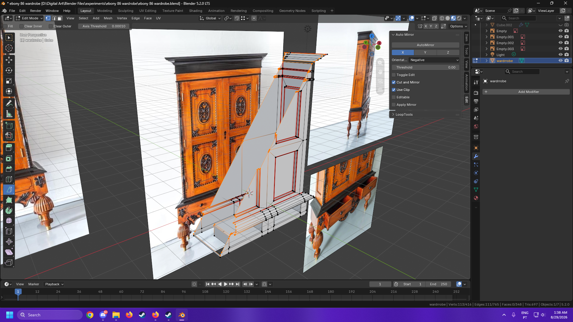Activate the Rotate tool
Viewport: 573px width, 322px height.
tap(9, 70)
